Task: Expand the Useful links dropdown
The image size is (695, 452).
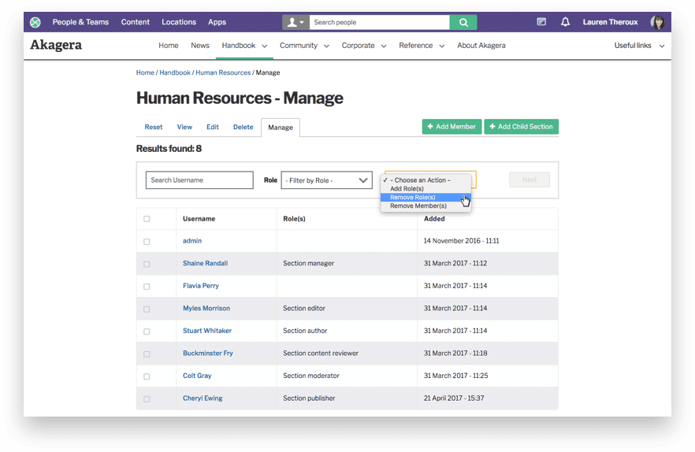Action: [x=639, y=46]
